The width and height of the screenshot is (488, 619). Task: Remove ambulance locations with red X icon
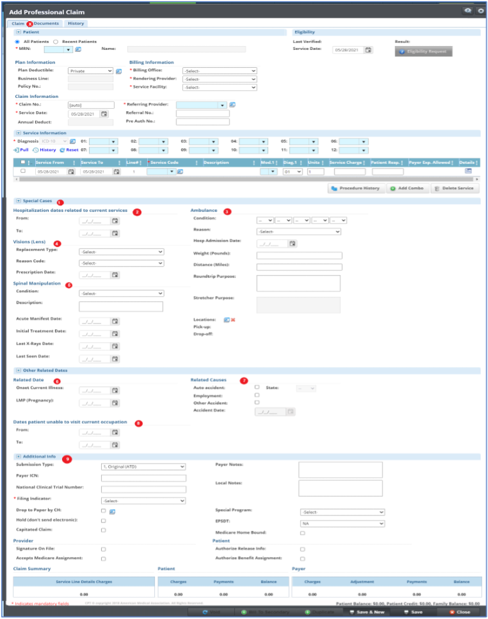(234, 319)
